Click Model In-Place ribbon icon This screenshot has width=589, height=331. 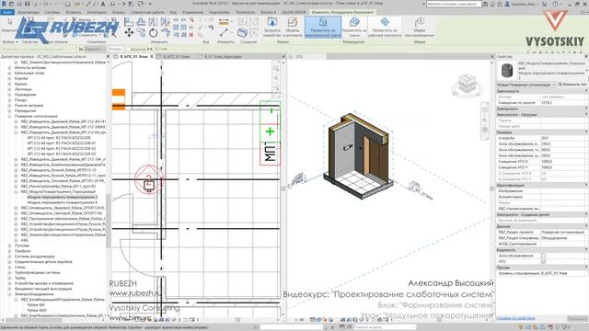(x=292, y=27)
